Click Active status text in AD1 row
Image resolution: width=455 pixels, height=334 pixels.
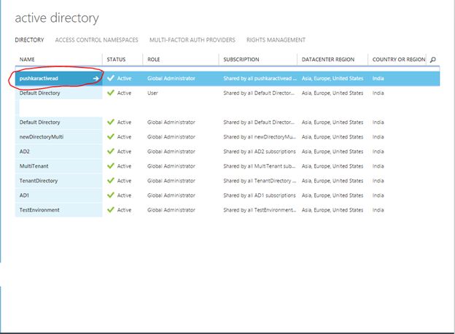124,195
